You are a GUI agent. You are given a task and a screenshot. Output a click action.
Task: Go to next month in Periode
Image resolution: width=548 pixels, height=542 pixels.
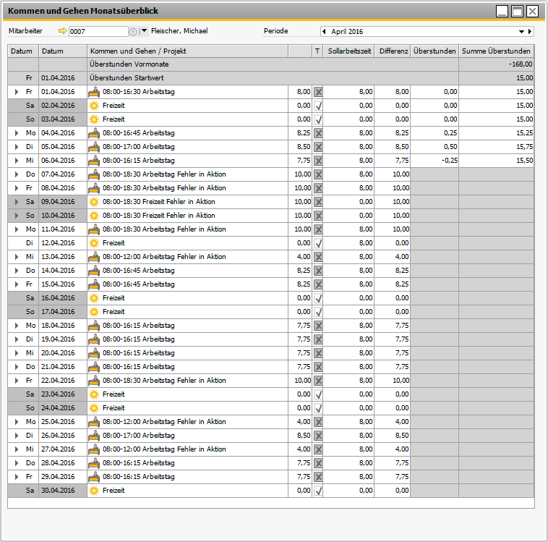(x=530, y=32)
